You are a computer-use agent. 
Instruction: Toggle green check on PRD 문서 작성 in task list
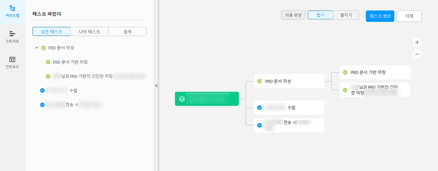point(43,48)
